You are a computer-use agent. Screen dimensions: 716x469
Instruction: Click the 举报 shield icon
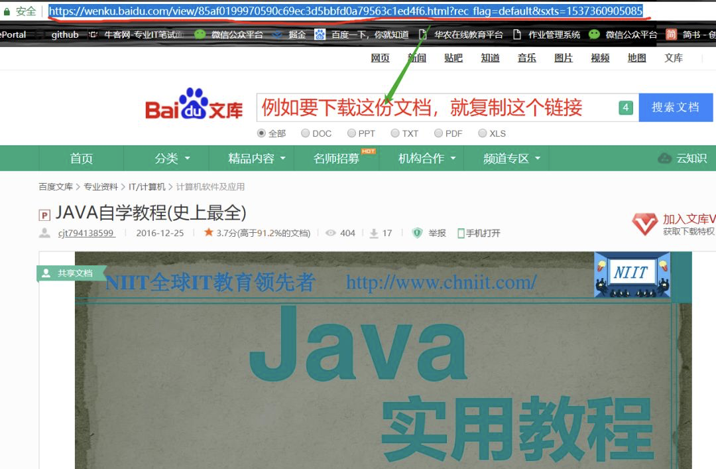click(x=418, y=233)
